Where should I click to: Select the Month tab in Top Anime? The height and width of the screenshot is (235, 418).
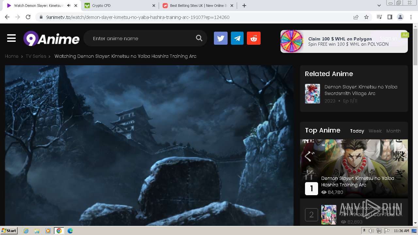394,131
